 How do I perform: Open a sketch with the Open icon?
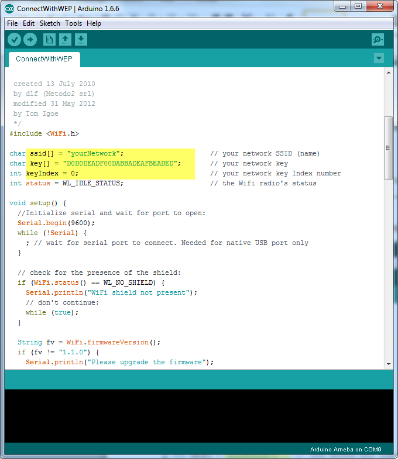click(65, 40)
